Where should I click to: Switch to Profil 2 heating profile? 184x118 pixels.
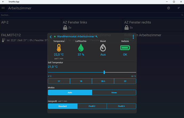(x=92, y=106)
